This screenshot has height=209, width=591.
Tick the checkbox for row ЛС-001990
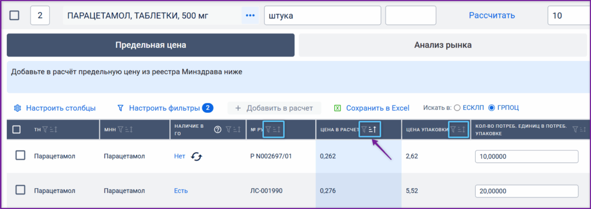pos(20,190)
